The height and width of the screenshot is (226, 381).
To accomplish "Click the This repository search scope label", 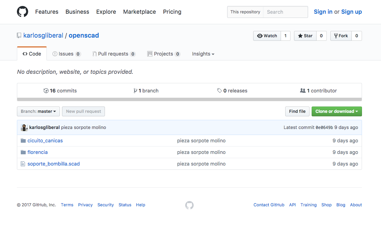I will tap(245, 12).
